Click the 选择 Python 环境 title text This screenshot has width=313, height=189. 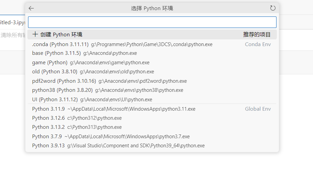(152, 8)
